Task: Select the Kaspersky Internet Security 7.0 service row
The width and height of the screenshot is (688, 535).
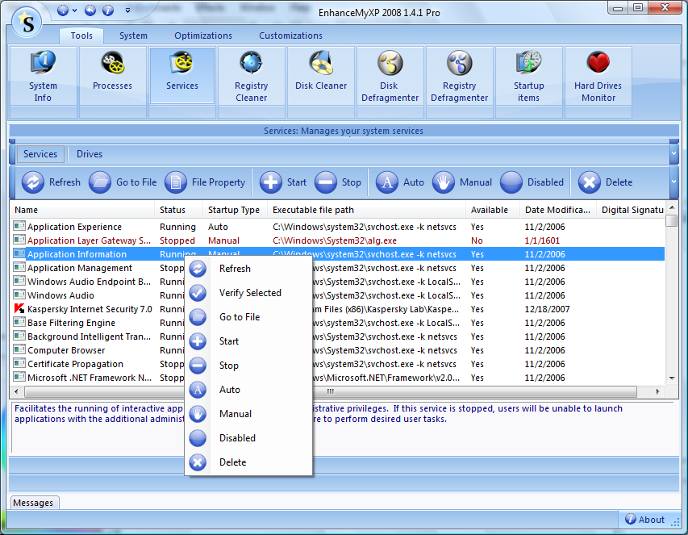Action: 89,309
